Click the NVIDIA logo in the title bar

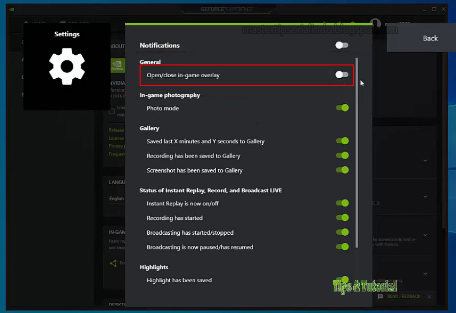12,9
